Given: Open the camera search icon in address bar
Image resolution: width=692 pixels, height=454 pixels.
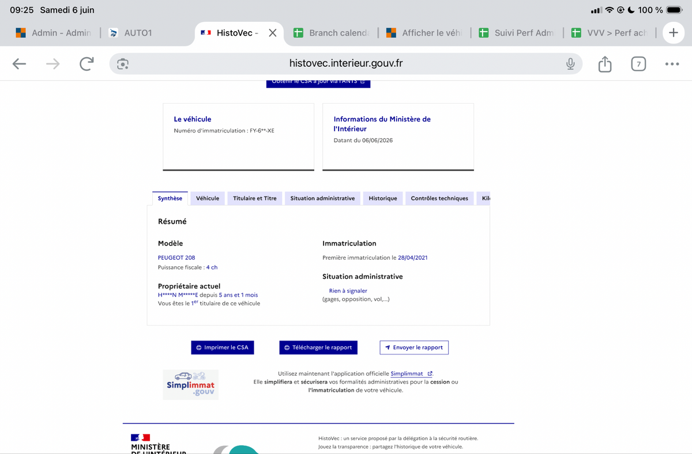Looking at the screenshot, I should 122,64.
